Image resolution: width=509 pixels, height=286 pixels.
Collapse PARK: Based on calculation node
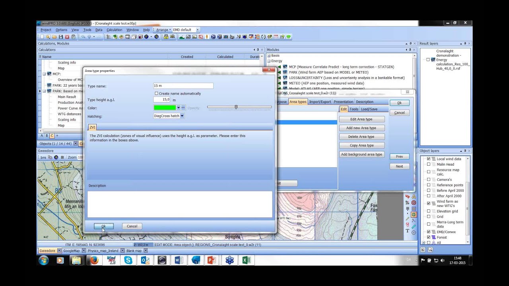click(44, 91)
